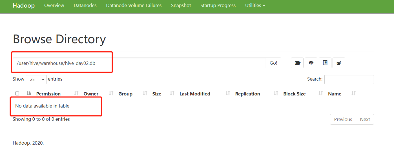
Task: Sort by the Block Size column arrows
Action: (321, 93)
